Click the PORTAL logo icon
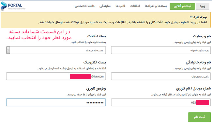212x125 pixels. [x=4, y=6]
